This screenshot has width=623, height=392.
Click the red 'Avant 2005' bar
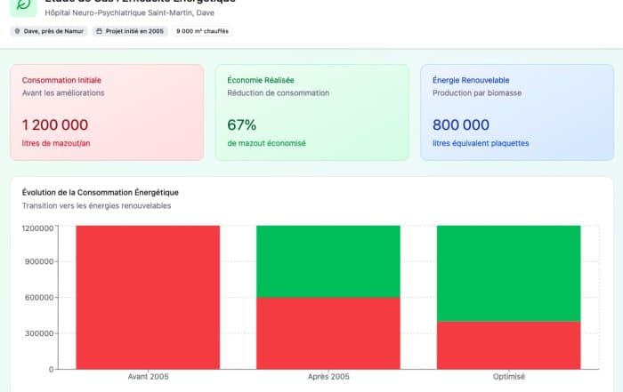(x=148, y=297)
